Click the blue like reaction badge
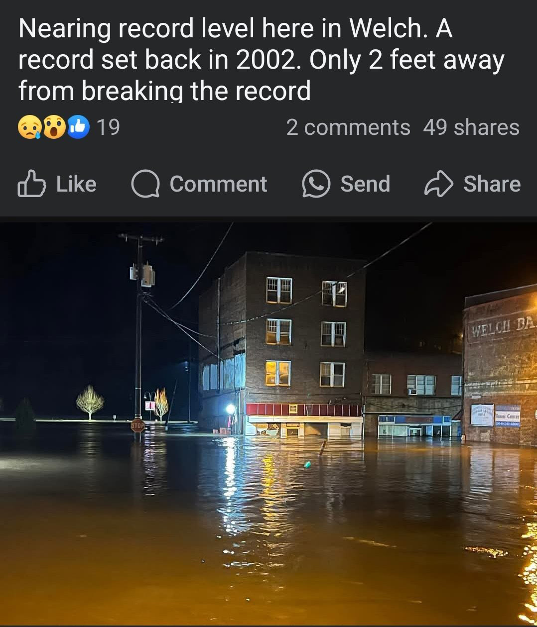Screen dimensions: 537x627 78,127
